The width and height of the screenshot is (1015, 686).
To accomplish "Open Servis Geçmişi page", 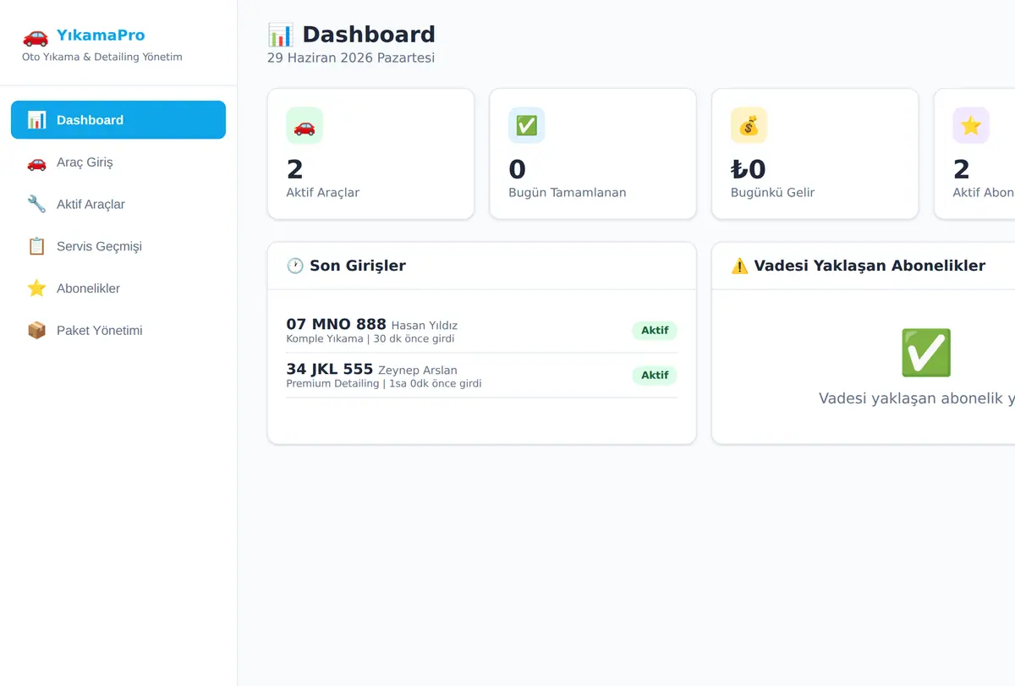I will coord(118,246).
